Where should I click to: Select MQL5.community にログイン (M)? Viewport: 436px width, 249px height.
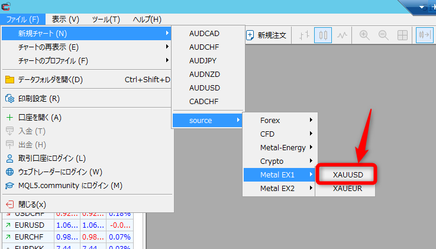[86, 186]
